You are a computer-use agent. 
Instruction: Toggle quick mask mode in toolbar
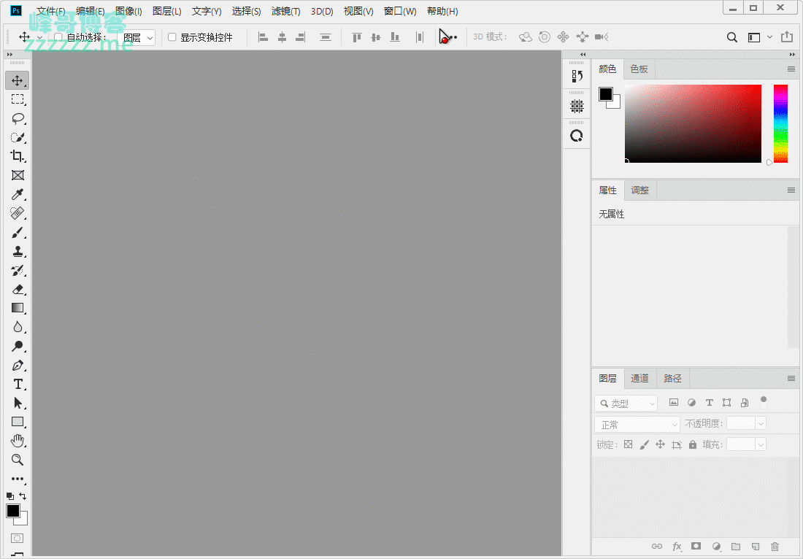click(x=18, y=538)
